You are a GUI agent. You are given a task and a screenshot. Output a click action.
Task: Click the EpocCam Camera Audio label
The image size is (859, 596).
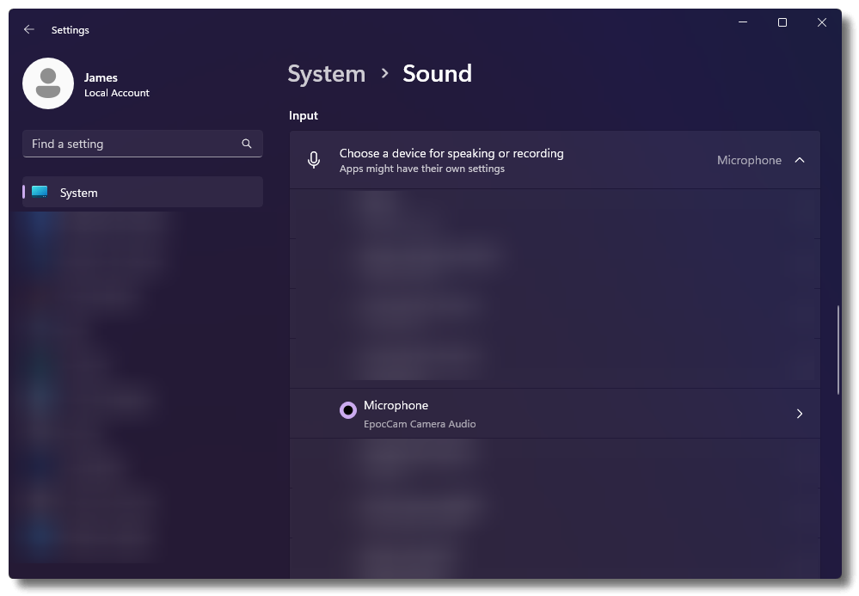(419, 424)
